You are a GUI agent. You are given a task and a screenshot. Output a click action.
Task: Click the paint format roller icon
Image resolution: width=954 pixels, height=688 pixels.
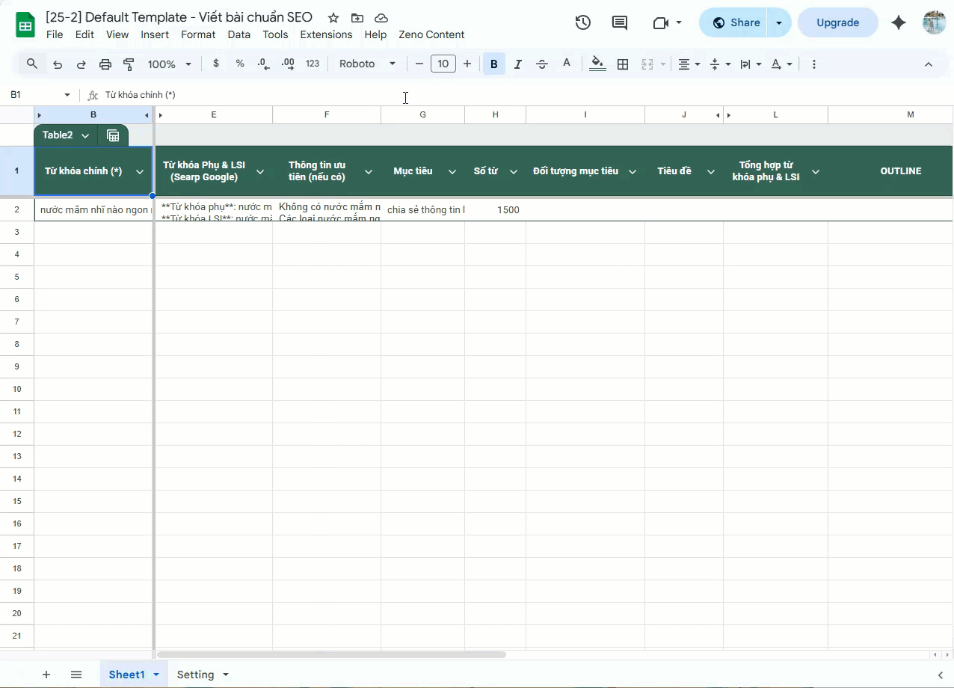[x=129, y=64]
